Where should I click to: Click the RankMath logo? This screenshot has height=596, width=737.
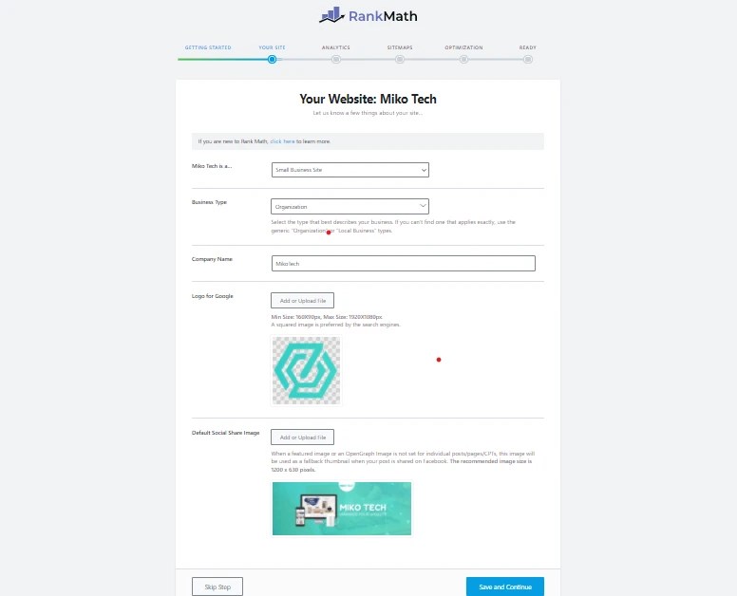coord(368,15)
